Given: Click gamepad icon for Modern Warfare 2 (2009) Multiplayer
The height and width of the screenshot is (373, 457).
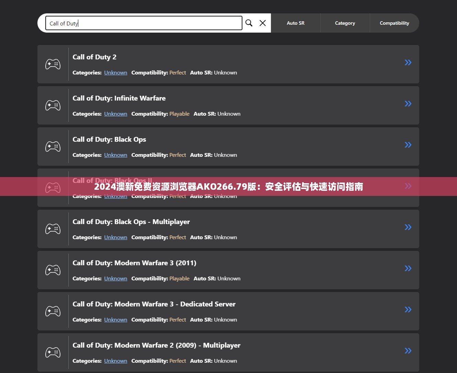Looking at the screenshot, I should tap(53, 352).
